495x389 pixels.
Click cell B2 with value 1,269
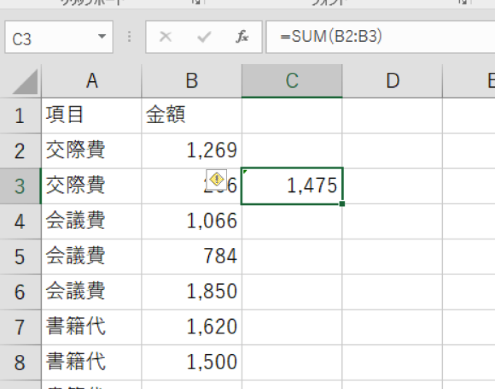pyautogui.click(x=192, y=151)
